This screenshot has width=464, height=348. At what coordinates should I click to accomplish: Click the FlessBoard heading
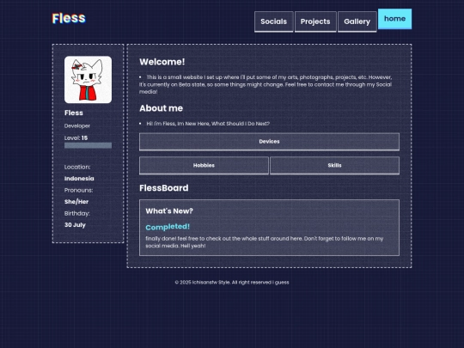coord(163,188)
